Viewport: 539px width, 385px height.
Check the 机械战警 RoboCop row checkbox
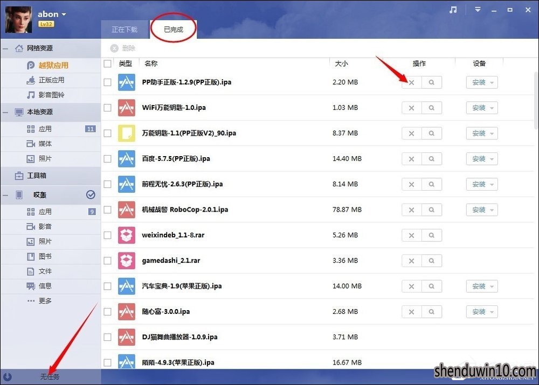coord(107,209)
